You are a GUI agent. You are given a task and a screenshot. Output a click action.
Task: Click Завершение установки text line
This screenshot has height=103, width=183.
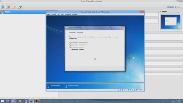pyautogui.click(x=78, y=49)
